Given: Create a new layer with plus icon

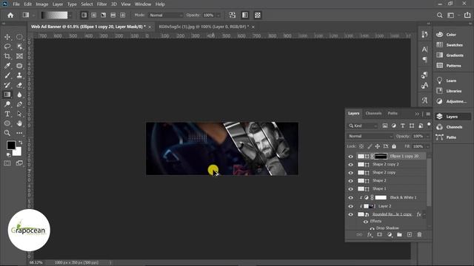Looking at the screenshot, I should [410, 235].
